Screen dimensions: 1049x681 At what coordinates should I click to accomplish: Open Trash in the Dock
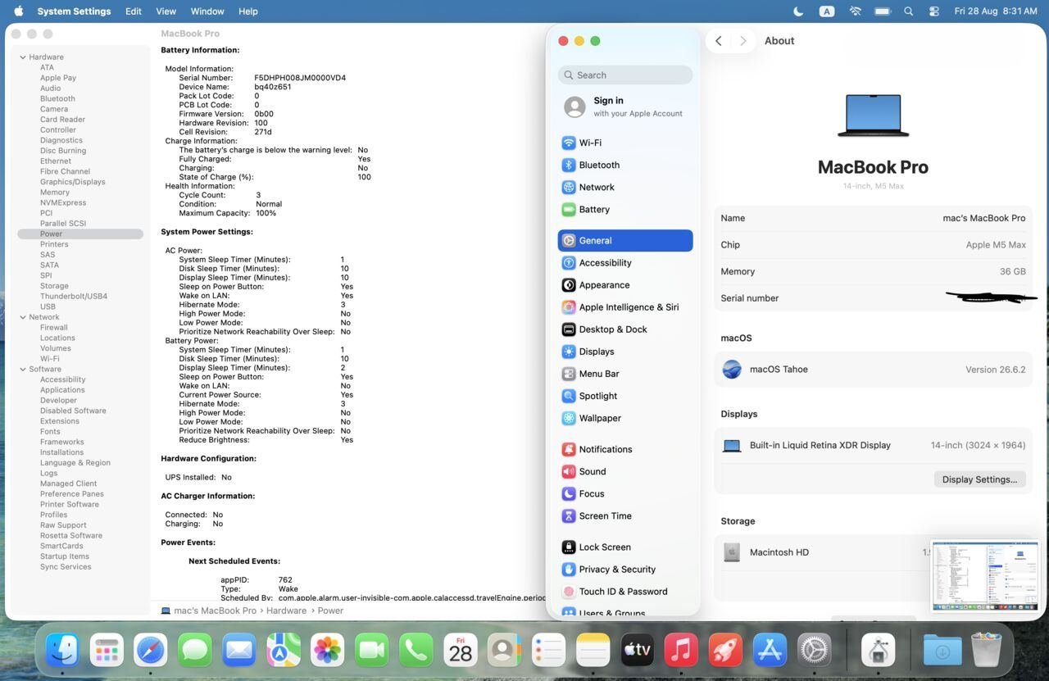pos(986,651)
